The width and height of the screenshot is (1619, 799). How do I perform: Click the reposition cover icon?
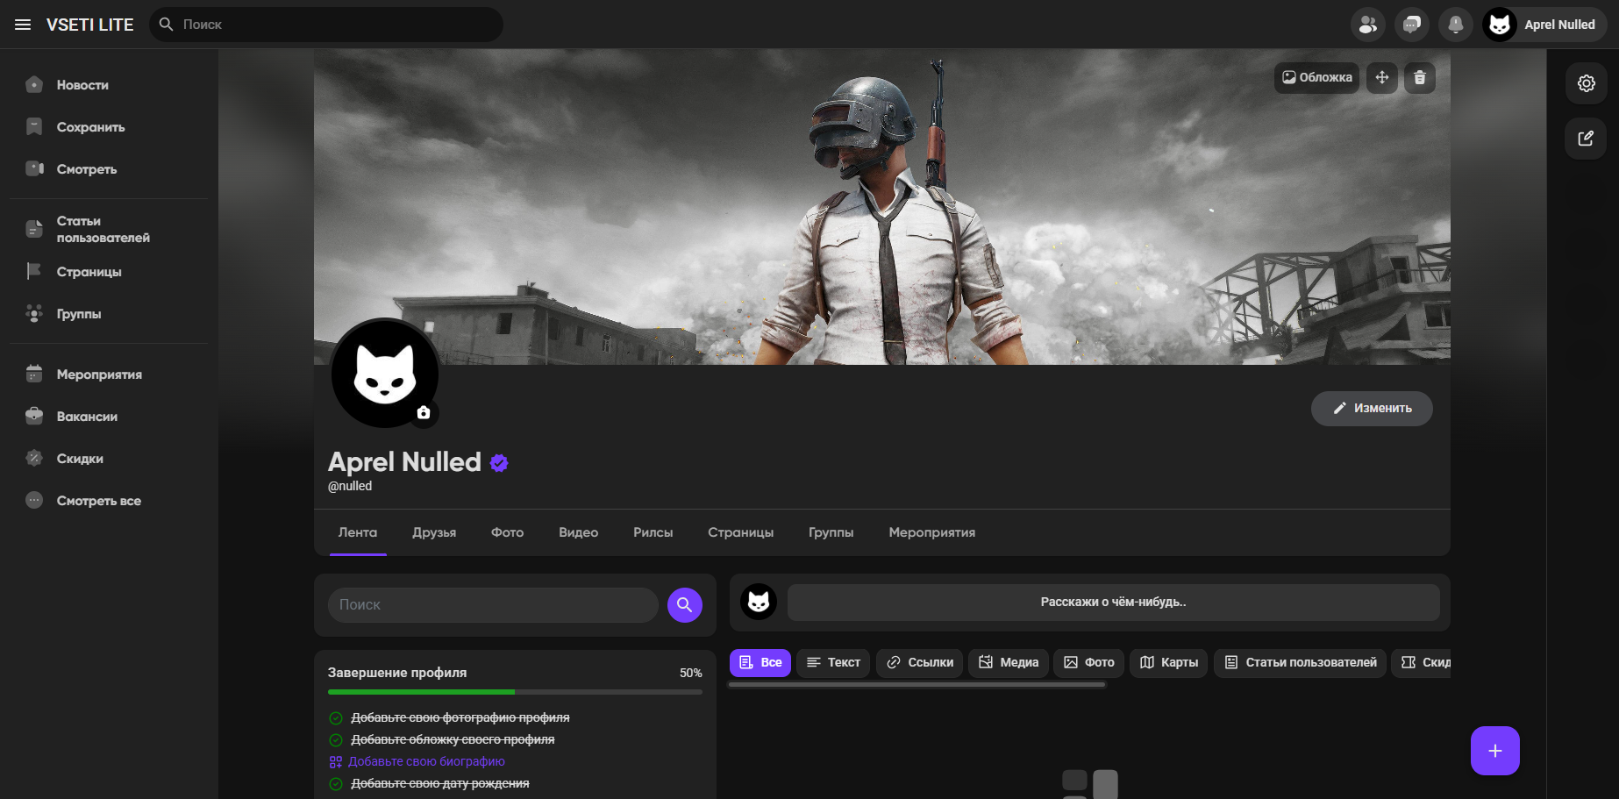tap(1381, 78)
